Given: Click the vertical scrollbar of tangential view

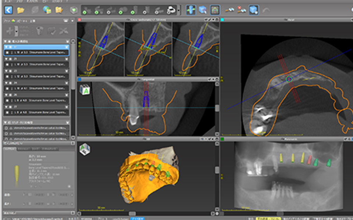Looking at the screenshot, I should 217,108.
